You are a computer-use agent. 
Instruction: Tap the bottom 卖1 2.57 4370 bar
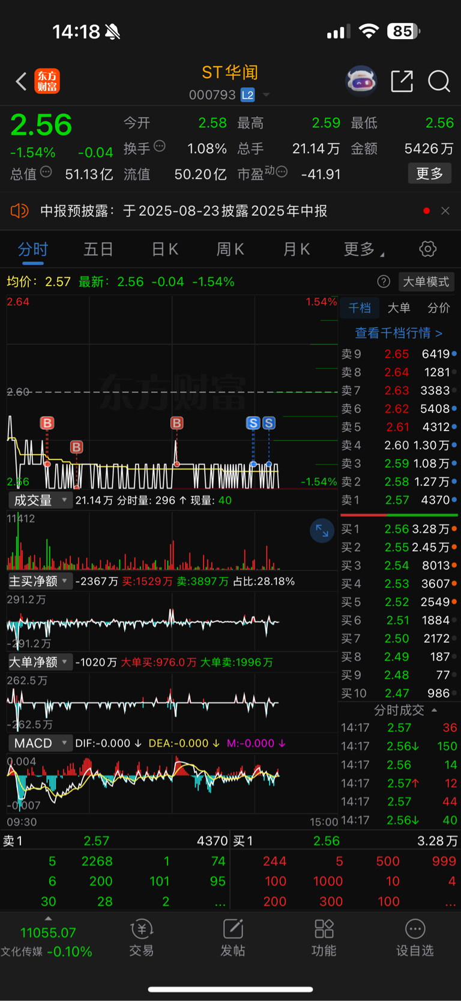pos(115,841)
